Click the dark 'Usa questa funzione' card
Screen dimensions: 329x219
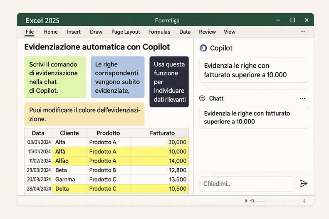coord(169,82)
